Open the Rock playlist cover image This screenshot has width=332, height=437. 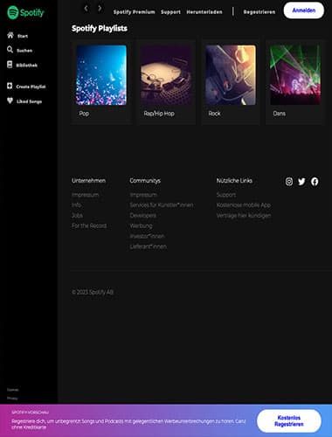[x=231, y=75]
